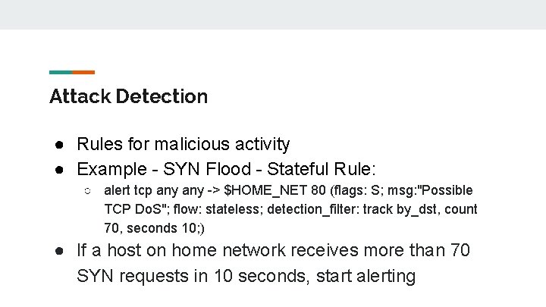Click "$HOME_NET" in the Snort rule
This screenshot has height=307, width=546.
tap(265, 190)
